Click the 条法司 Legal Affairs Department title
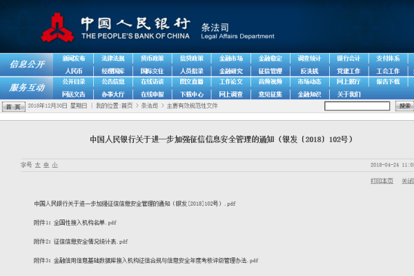 coord(237,31)
